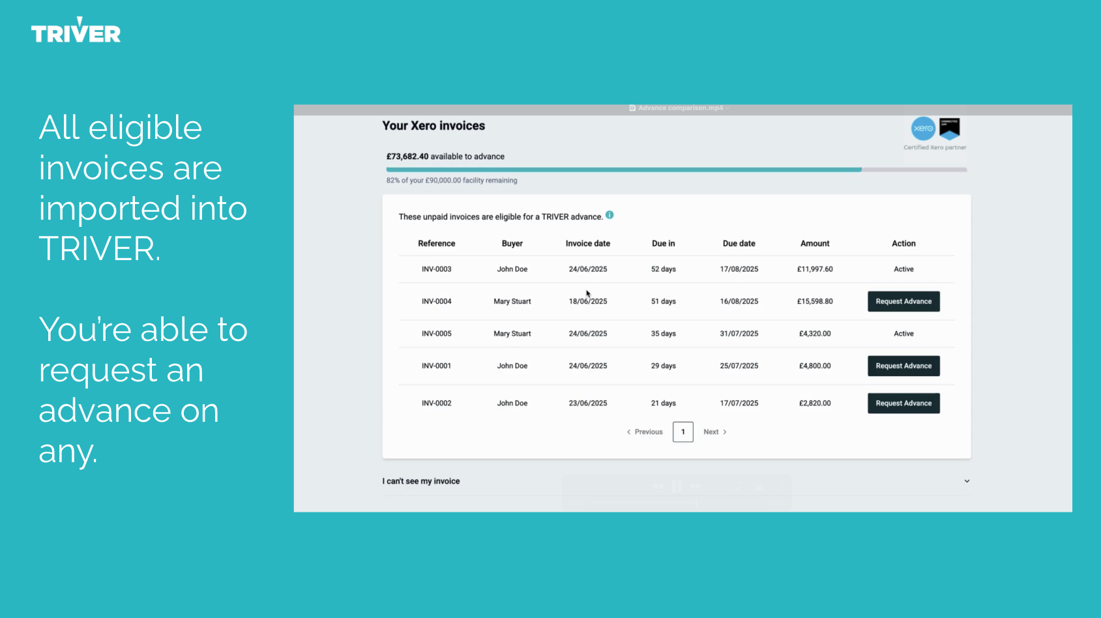
Task: Click the Xero connected app badge
Action: (950, 128)
